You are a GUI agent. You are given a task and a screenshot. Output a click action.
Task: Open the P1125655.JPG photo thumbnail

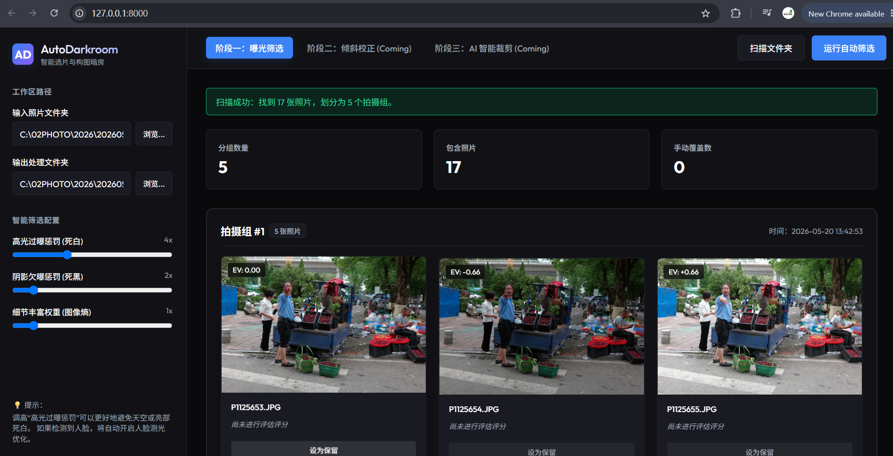click(760, 327)
